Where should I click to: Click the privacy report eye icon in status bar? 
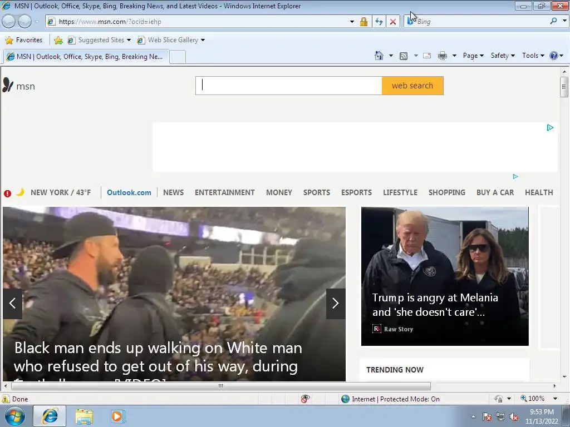306,399
